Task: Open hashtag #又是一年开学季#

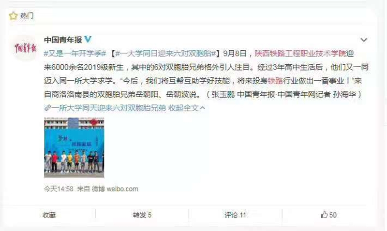Action: [75, 53]
